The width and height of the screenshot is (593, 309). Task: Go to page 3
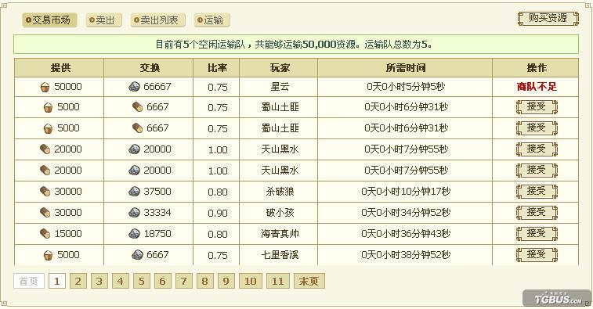99,281
